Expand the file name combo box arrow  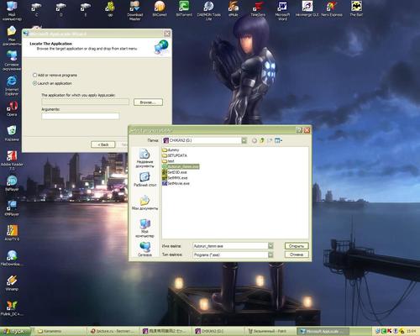click(x=270, y=246)
